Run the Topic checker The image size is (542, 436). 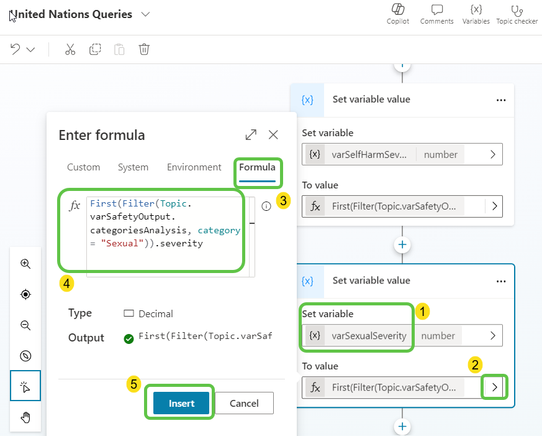coord(517,14)
